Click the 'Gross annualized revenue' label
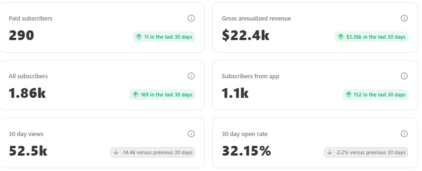422x171 pixels. [x=256, y=18]
